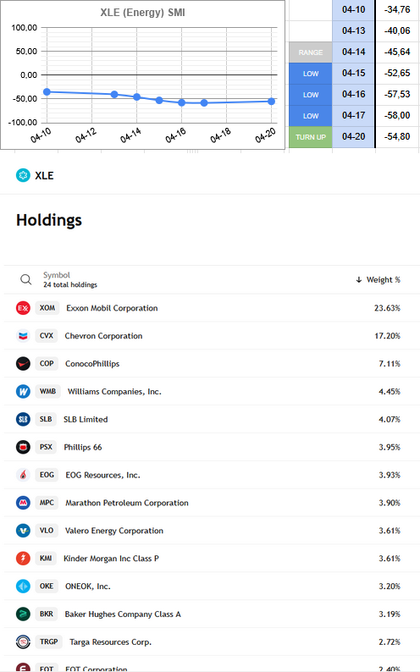Image resolution: width=420 pixels, height=672 pixels.
Task: Click the search magnifier icon in holdings
Action: pyautogui.click(x=25, y=280)
